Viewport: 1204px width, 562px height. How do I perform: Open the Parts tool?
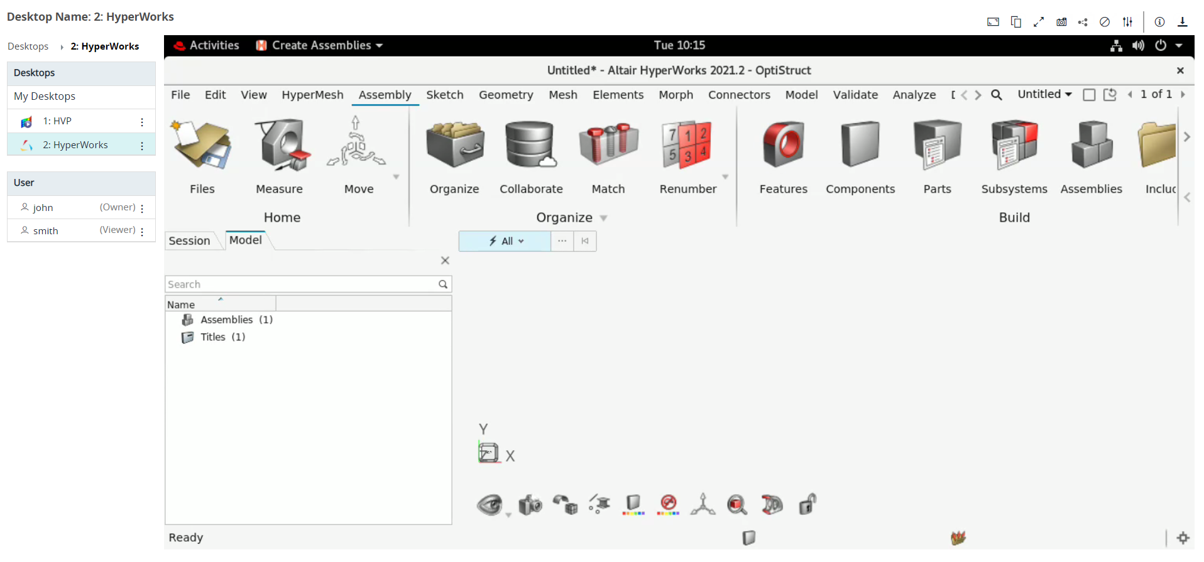pos(937,144)
